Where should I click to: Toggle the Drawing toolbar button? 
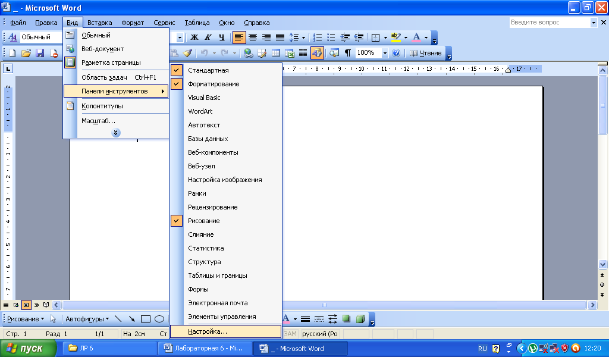pyautogui.click(x=317, y=53)
